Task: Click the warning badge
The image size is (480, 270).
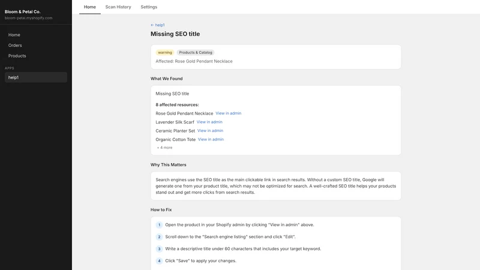Action: click(165, 52)
